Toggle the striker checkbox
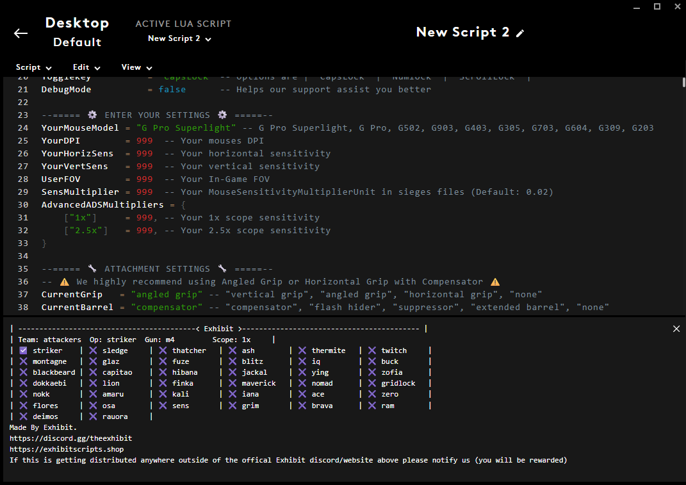 (23, 350)
